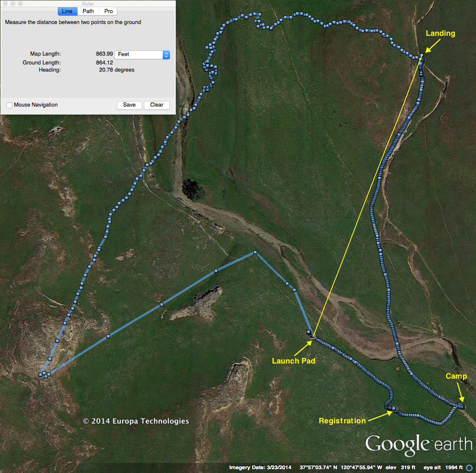476x473 pixels.
Task: Select the Registration label
Action: (342, 421)
